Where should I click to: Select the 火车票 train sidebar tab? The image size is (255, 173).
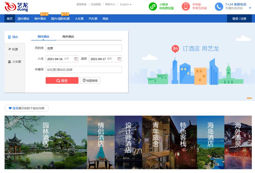click(x=15, y=62)
